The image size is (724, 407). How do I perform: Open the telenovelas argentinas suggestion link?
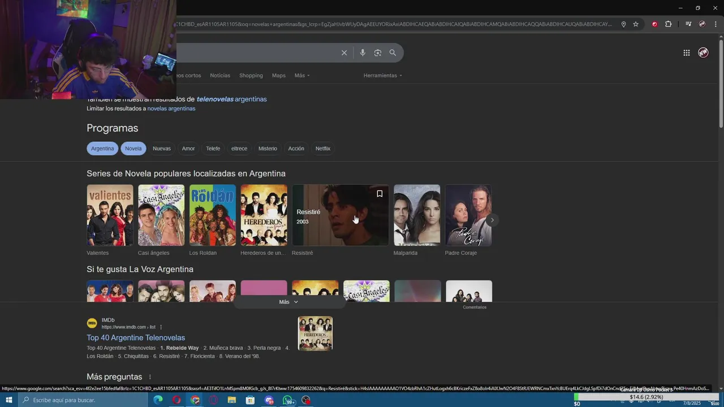[231, 99]
